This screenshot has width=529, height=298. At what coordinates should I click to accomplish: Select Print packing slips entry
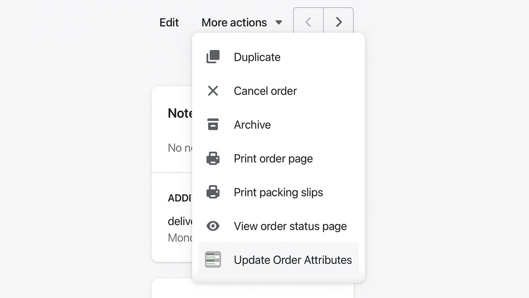pos(278,192)
